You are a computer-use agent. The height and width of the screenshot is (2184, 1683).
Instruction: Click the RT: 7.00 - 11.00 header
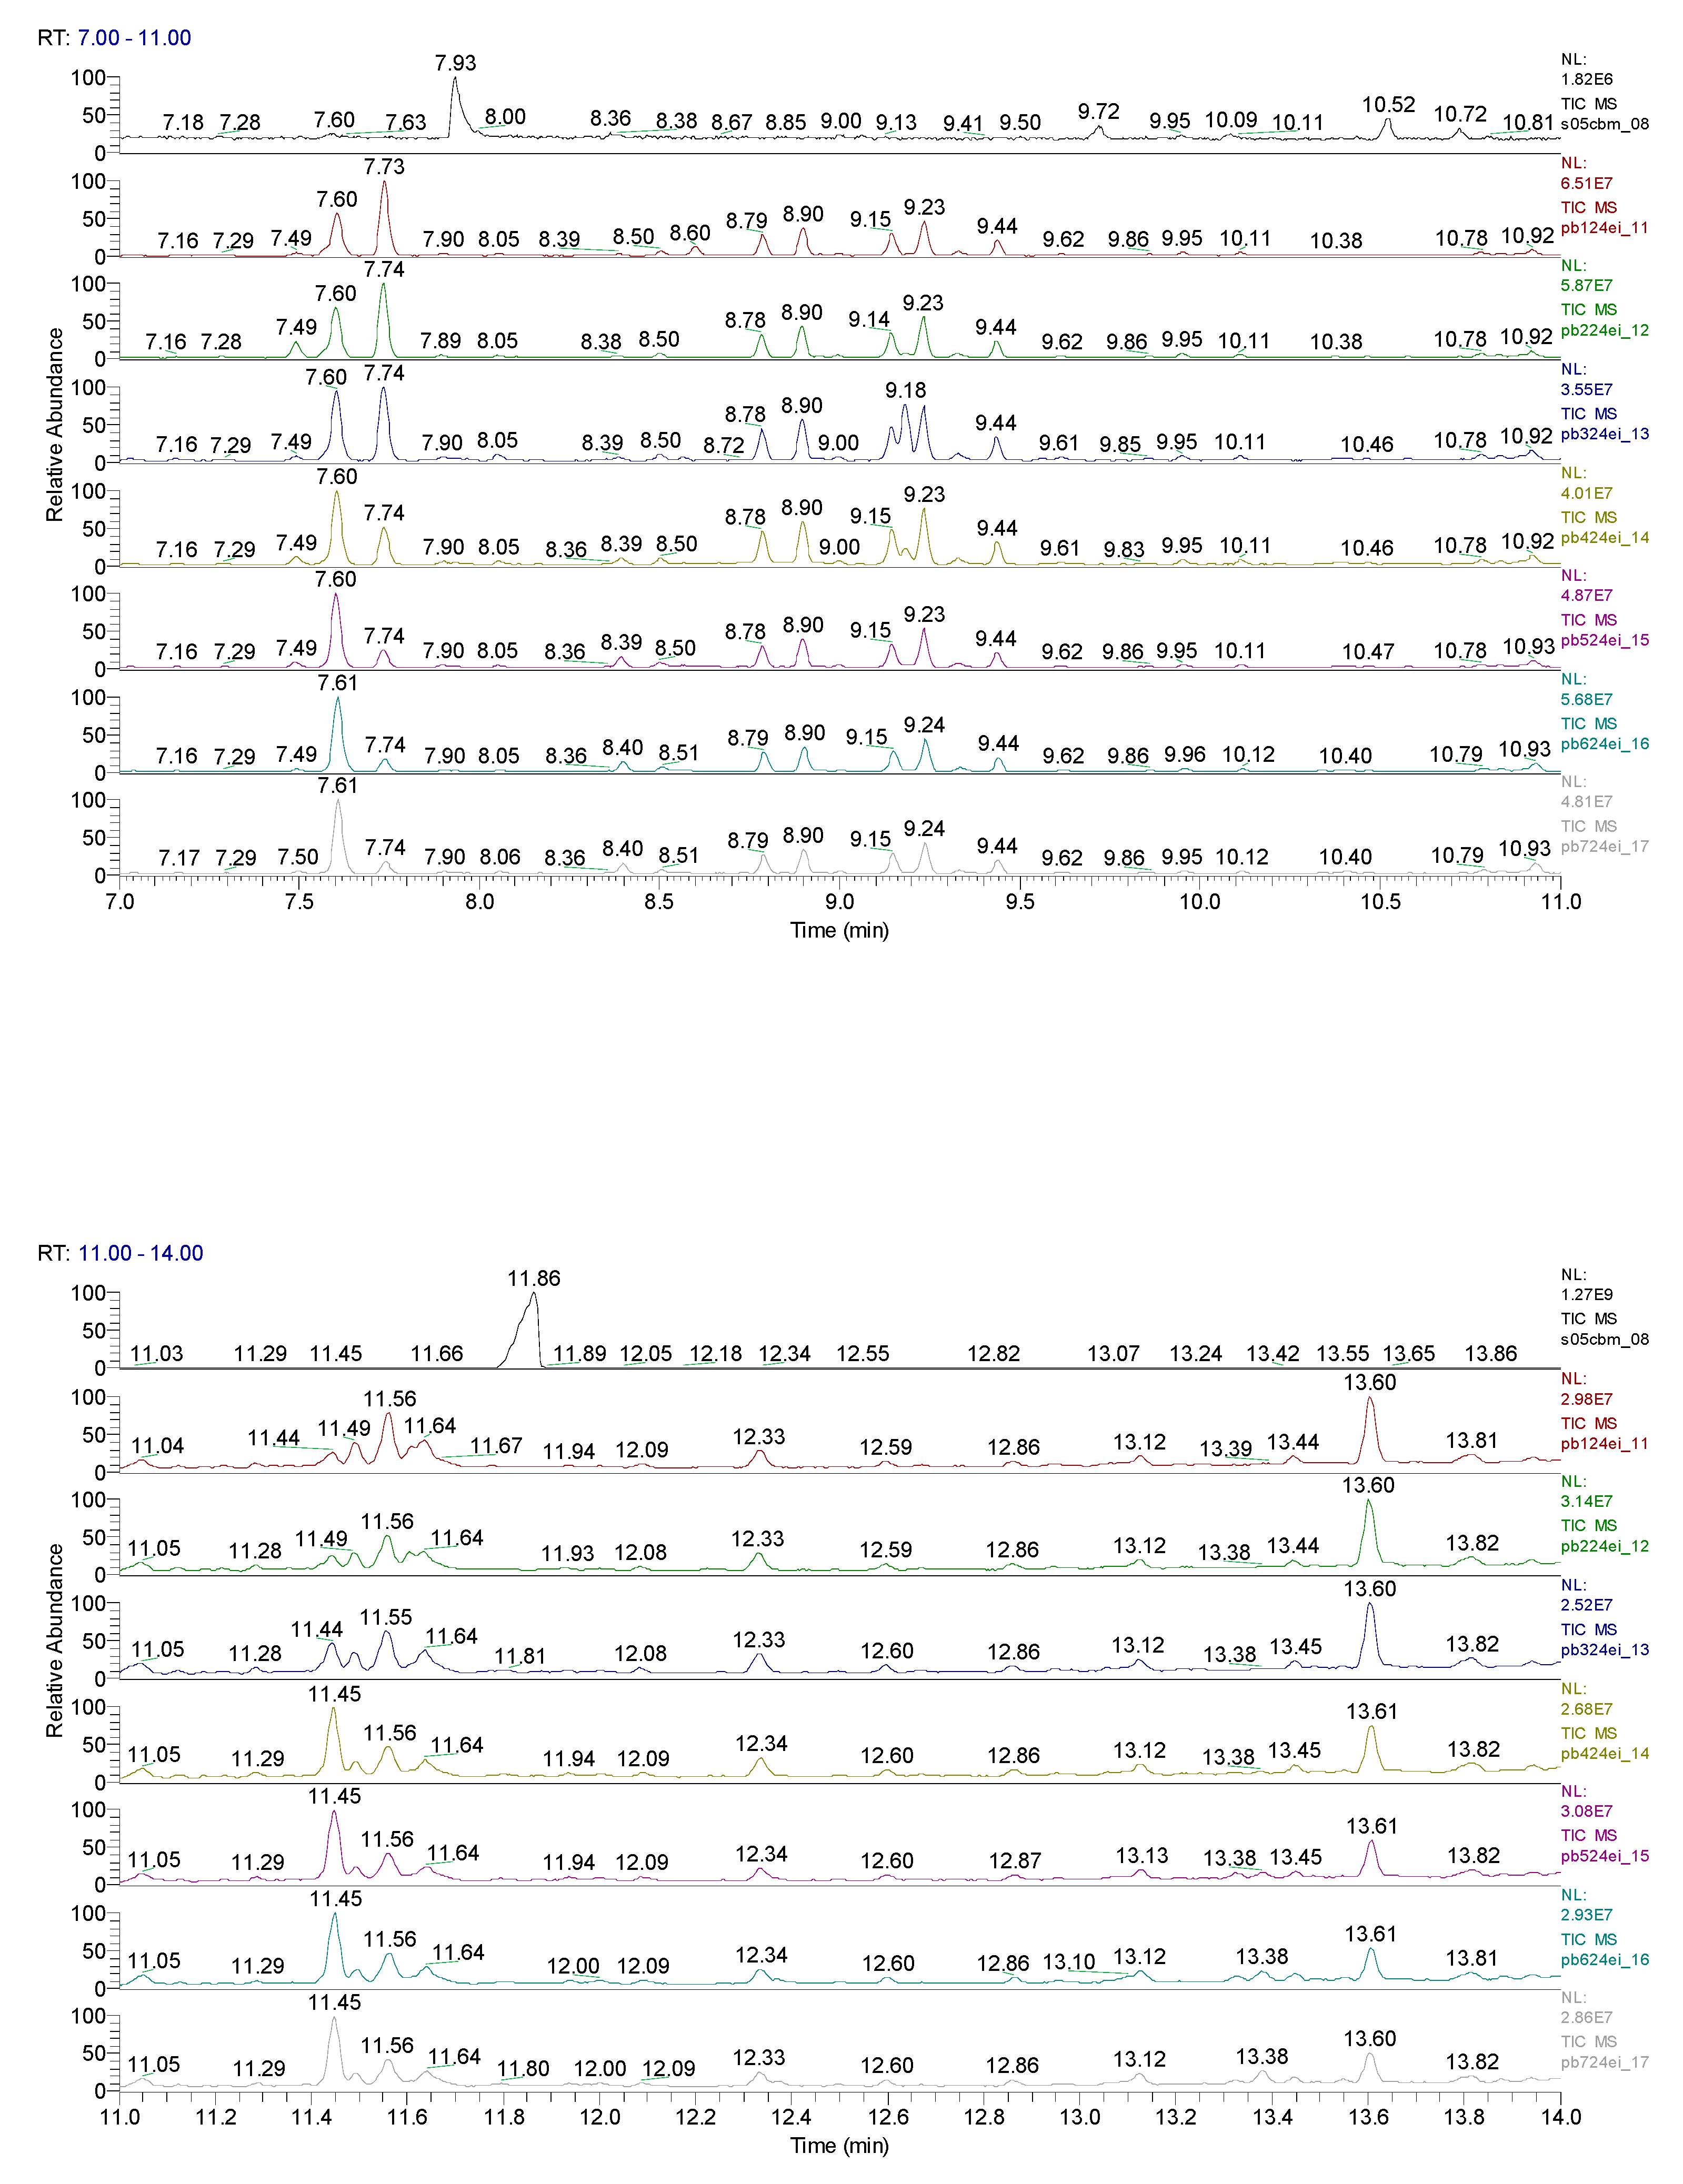click(114, 38)
